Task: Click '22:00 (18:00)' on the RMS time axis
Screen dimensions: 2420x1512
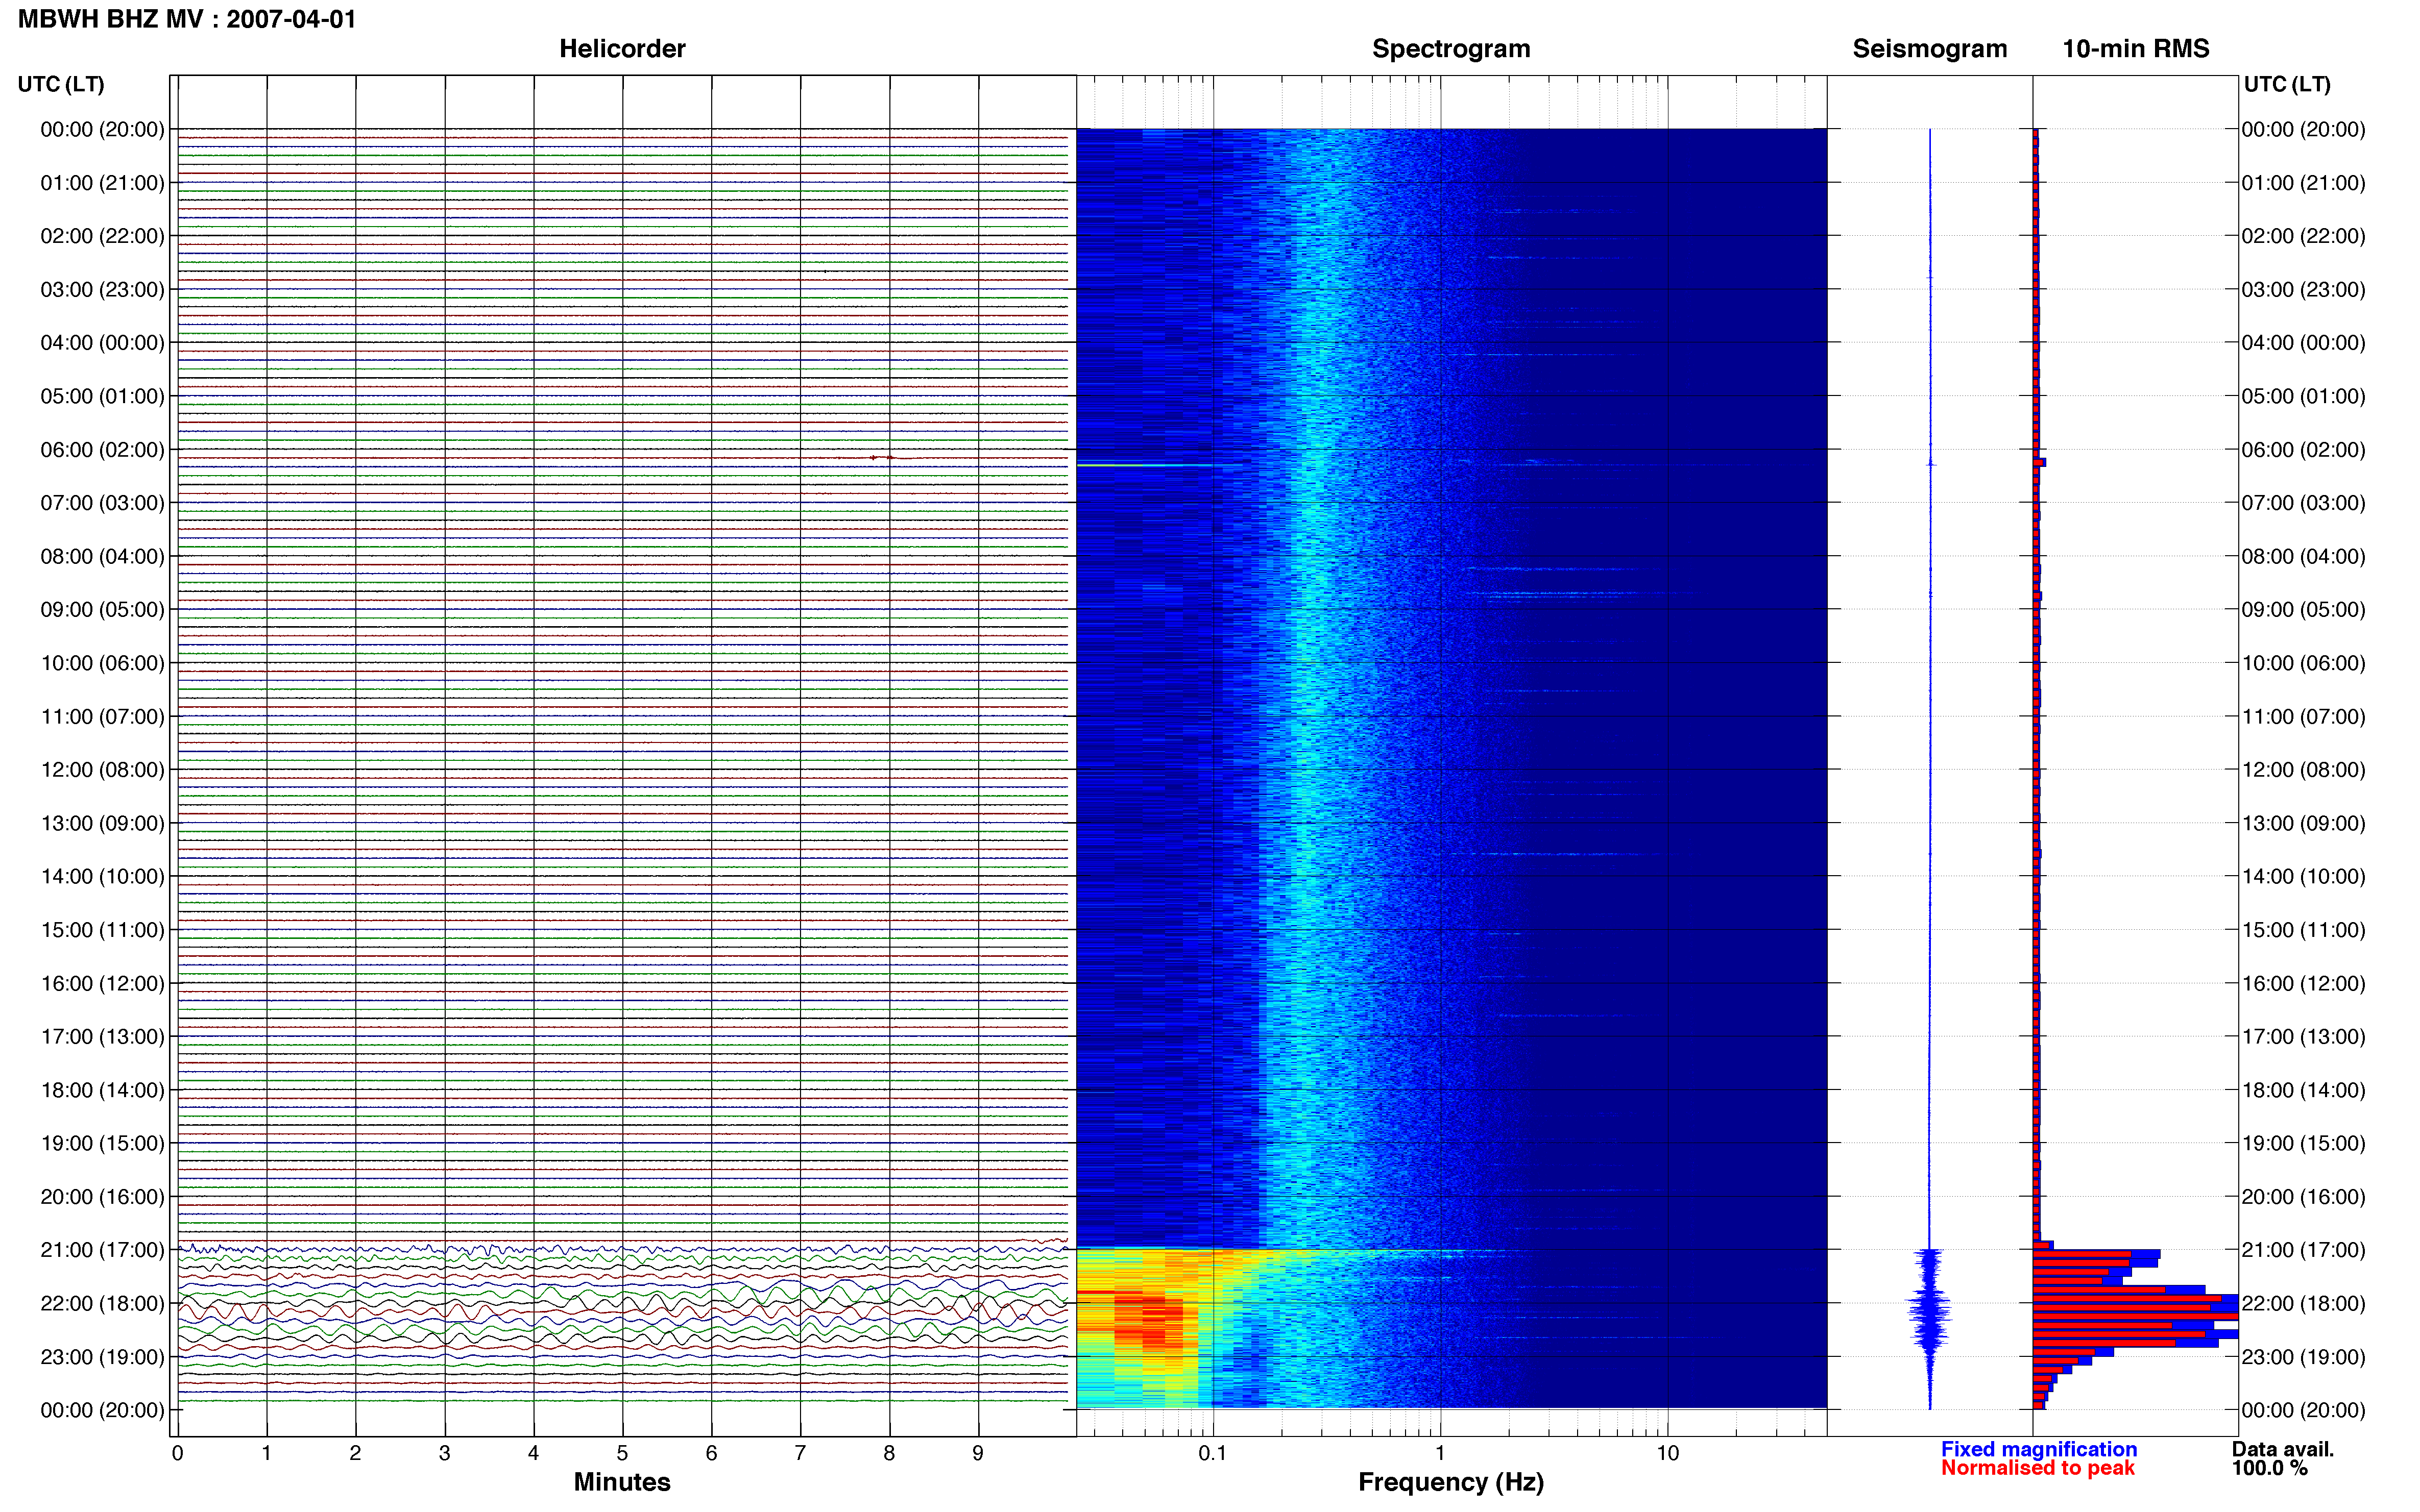Action: (2304, 1304)
